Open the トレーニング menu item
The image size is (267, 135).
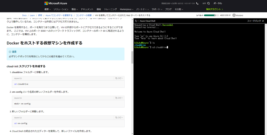[x=111, y=9]
